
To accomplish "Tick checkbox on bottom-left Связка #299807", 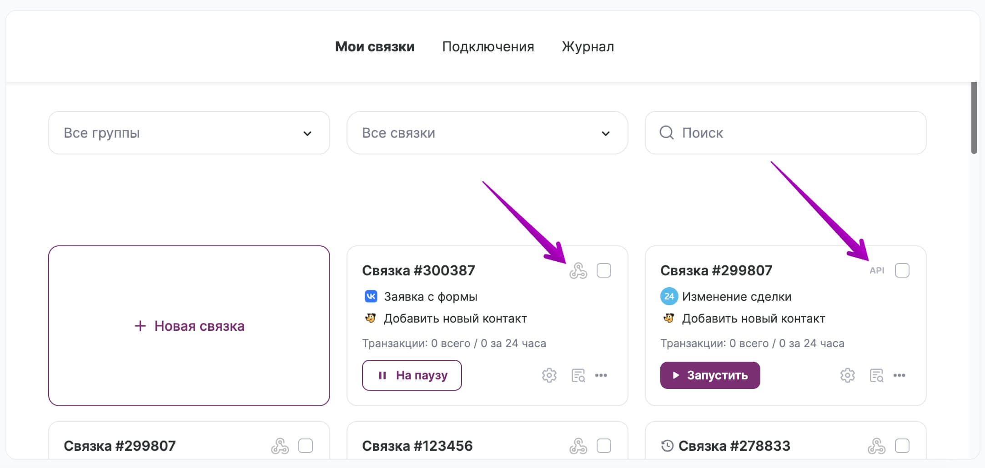I will point(305,446).
